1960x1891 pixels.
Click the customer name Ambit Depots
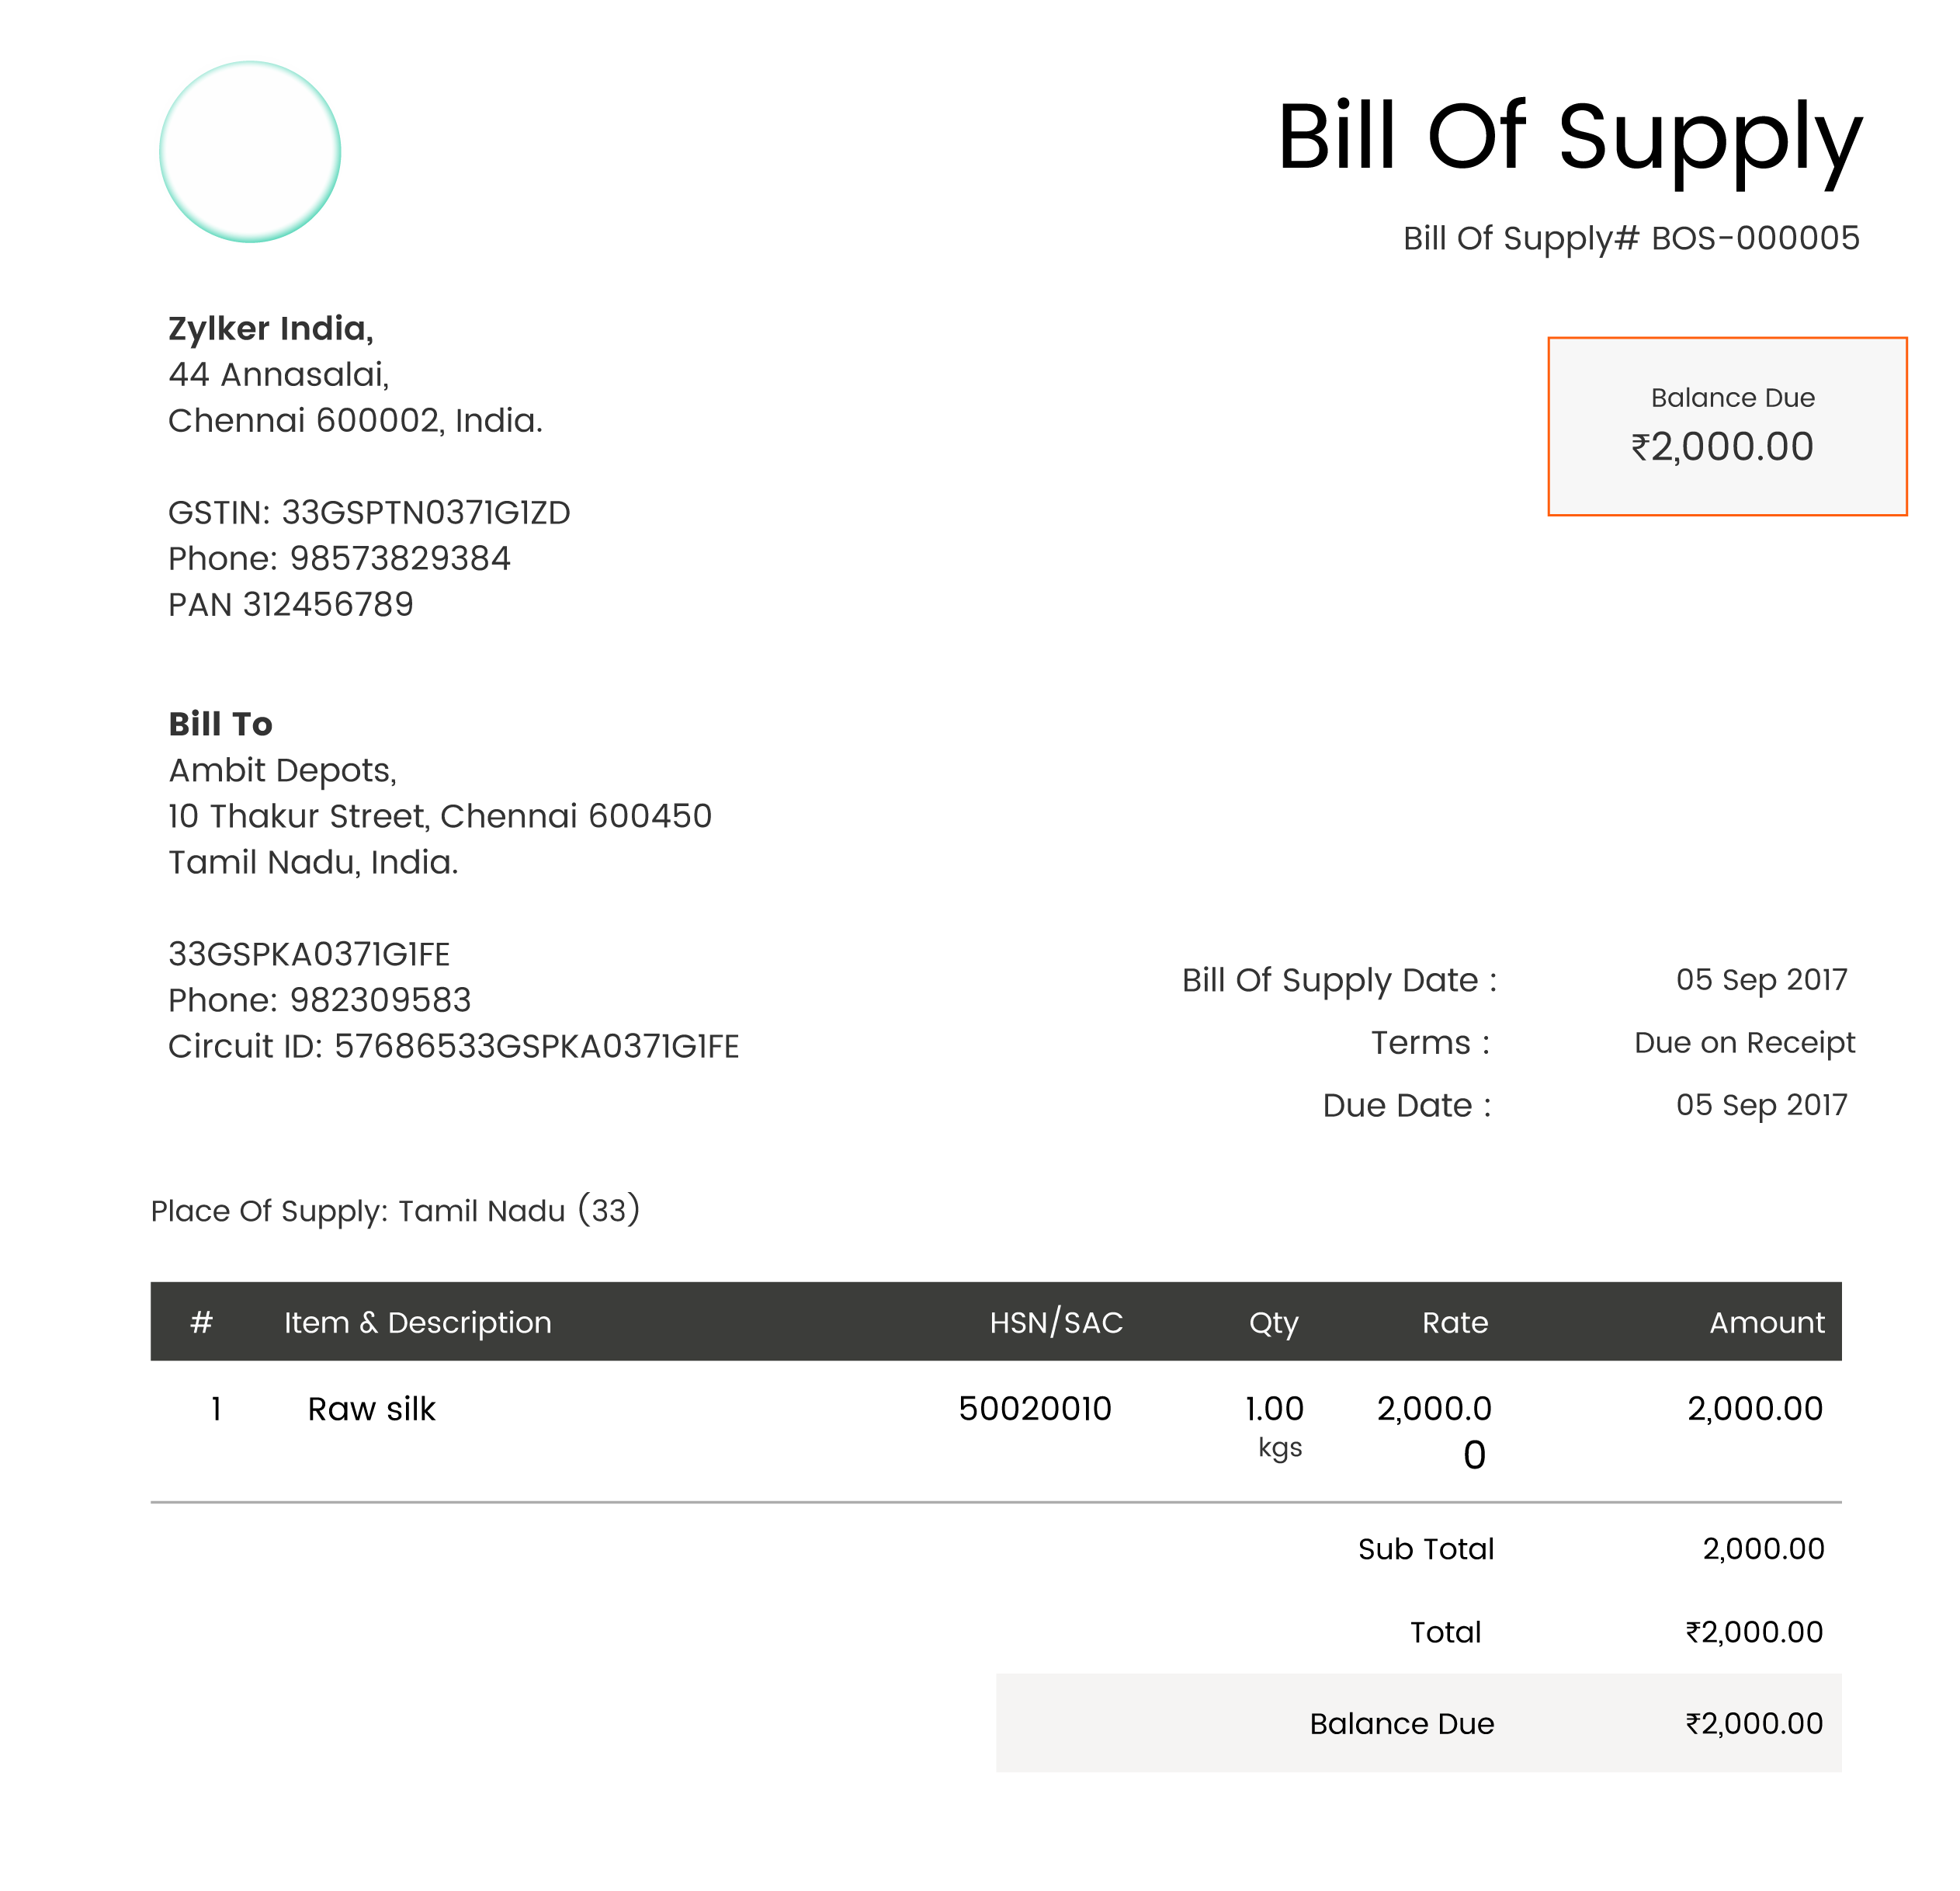click(282, 770)
